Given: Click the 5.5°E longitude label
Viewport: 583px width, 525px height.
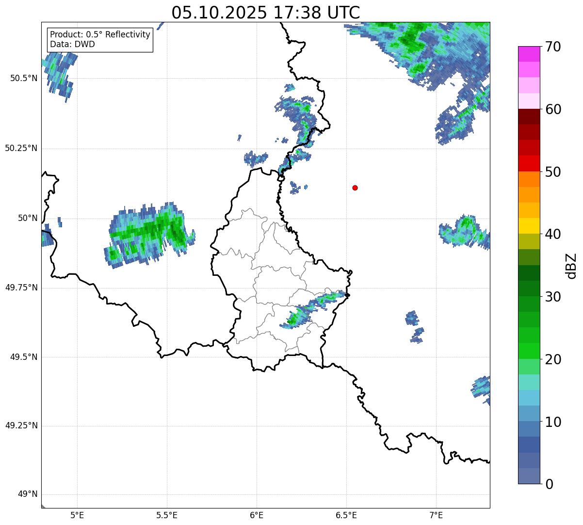Looking at the screenshot, I should [167, 515].
